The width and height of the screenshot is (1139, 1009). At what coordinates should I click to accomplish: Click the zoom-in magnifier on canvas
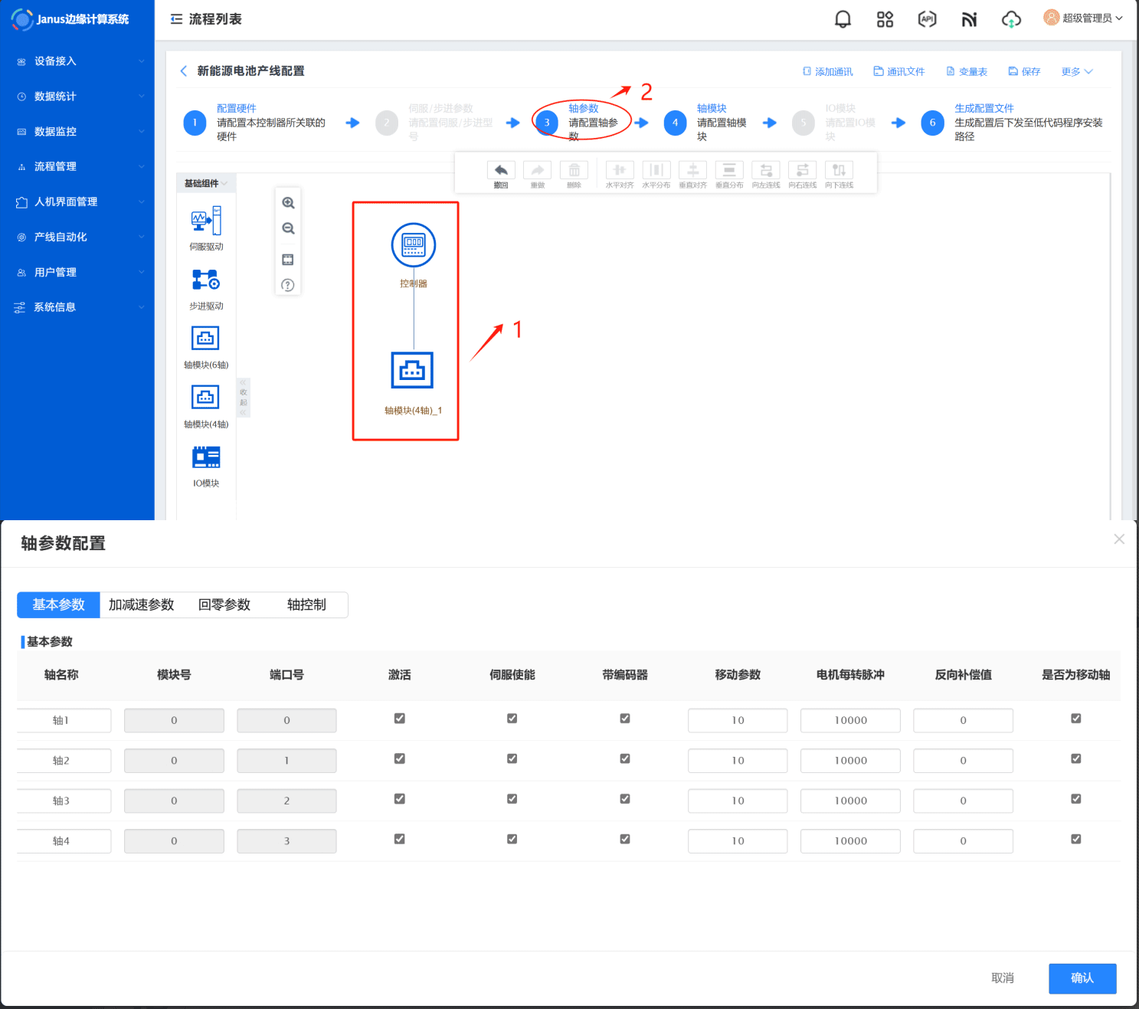[288, 203]
